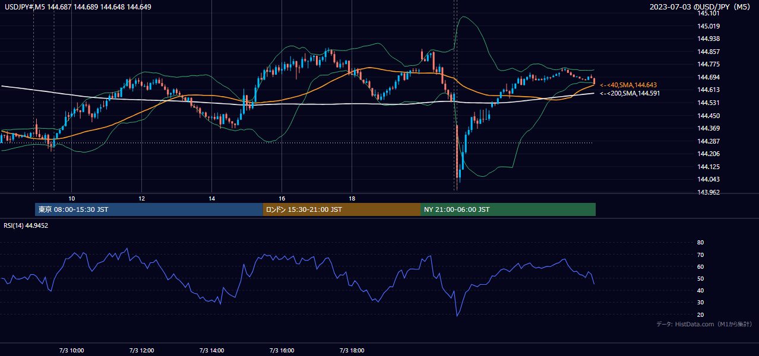Click the 200 SMA 144.591 white label
Viewport: 759px width, 356px height.
point(630,93)
